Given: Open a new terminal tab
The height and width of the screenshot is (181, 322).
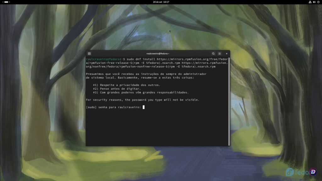Looking at the screenshot, I should (89, 53).
